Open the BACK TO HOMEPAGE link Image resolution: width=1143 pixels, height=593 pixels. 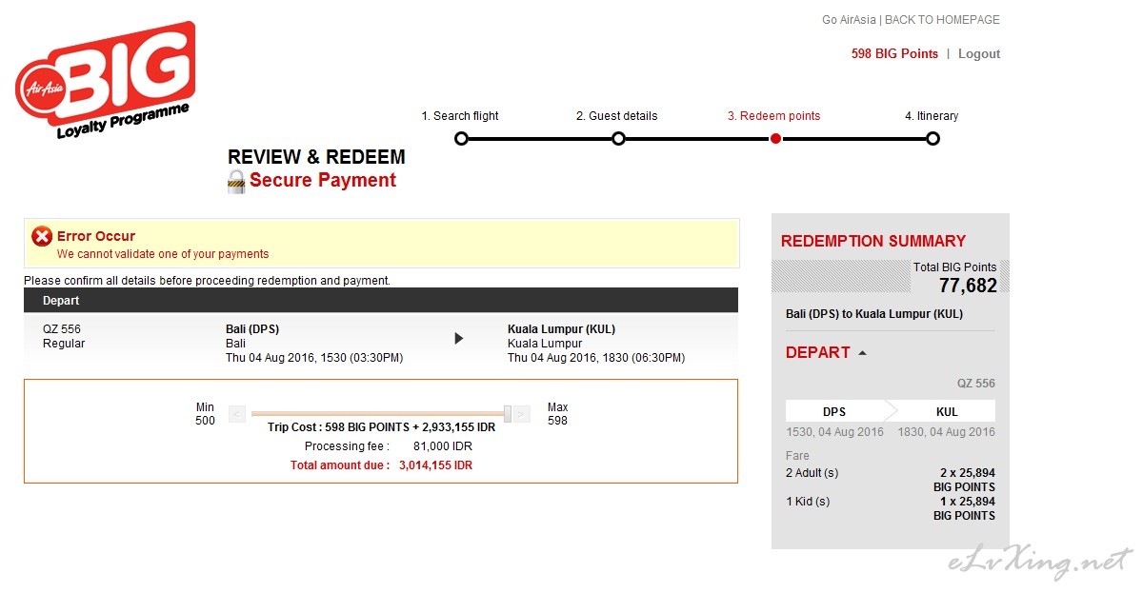pos(942,20)
